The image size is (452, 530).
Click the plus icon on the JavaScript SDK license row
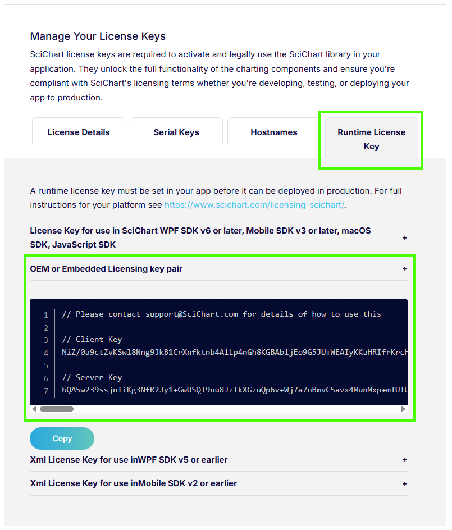[405, 238]
